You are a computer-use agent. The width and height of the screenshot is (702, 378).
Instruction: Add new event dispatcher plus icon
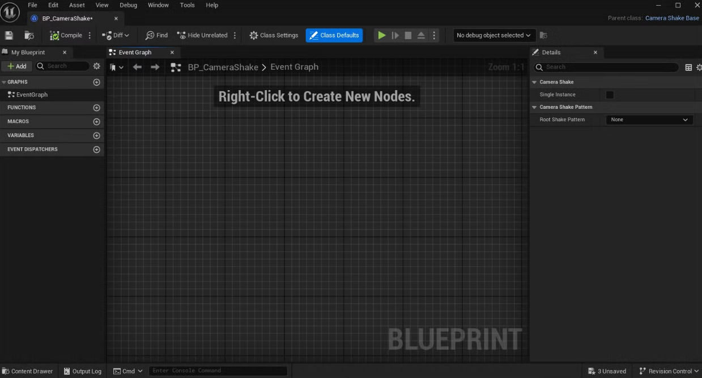click(96, 150)
